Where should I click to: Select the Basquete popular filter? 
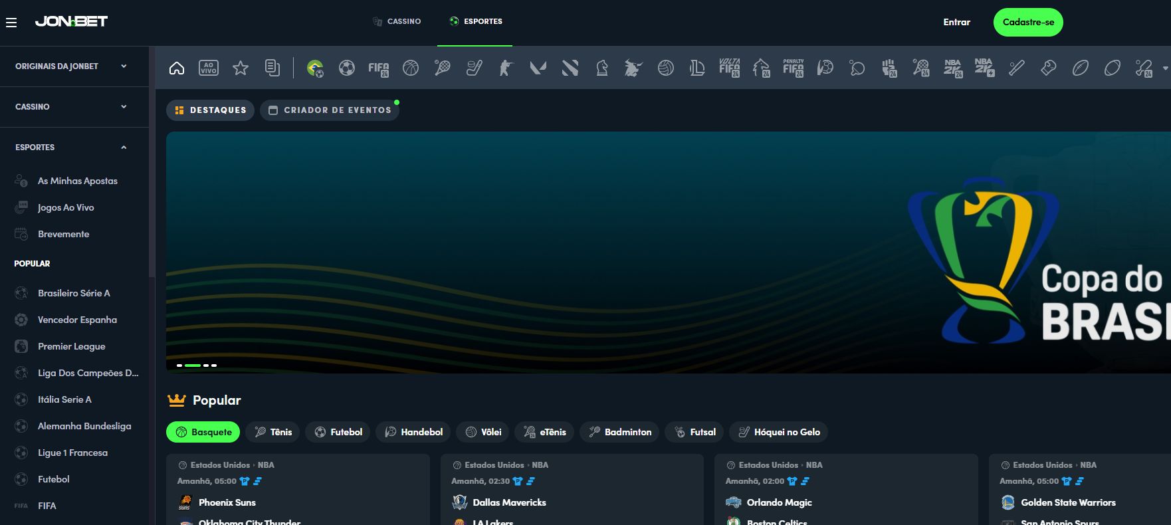point(203,432)
